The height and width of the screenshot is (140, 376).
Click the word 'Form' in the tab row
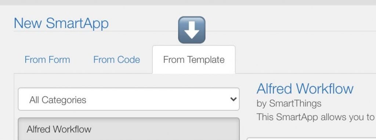(59, 60)
